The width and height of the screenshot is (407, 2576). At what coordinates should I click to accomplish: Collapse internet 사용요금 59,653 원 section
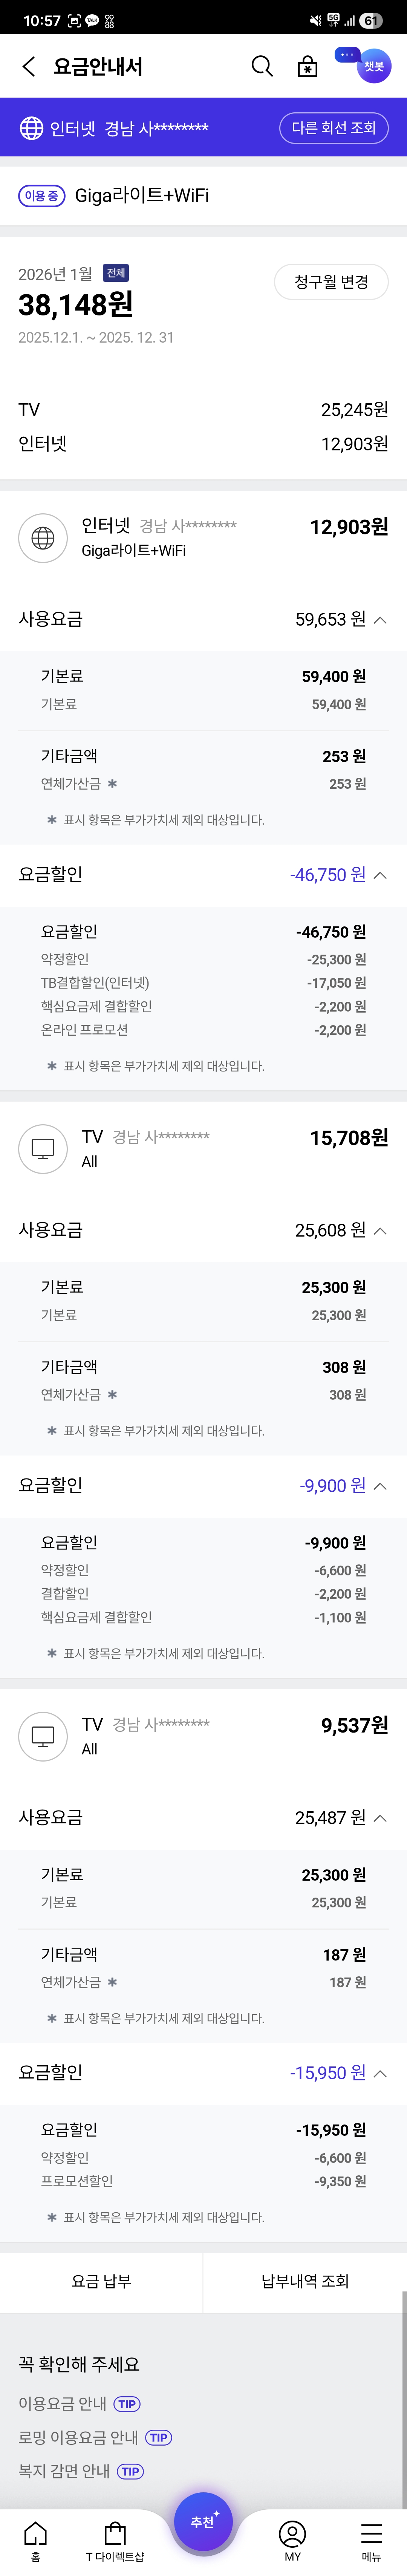380,620
